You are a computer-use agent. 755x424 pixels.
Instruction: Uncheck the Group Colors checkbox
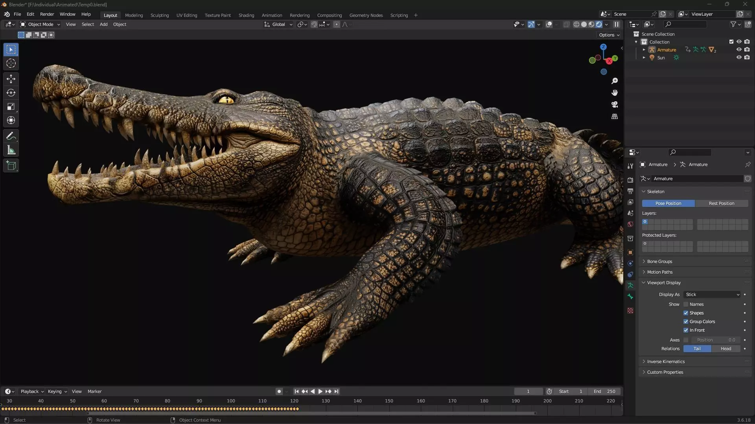(686, 322)
